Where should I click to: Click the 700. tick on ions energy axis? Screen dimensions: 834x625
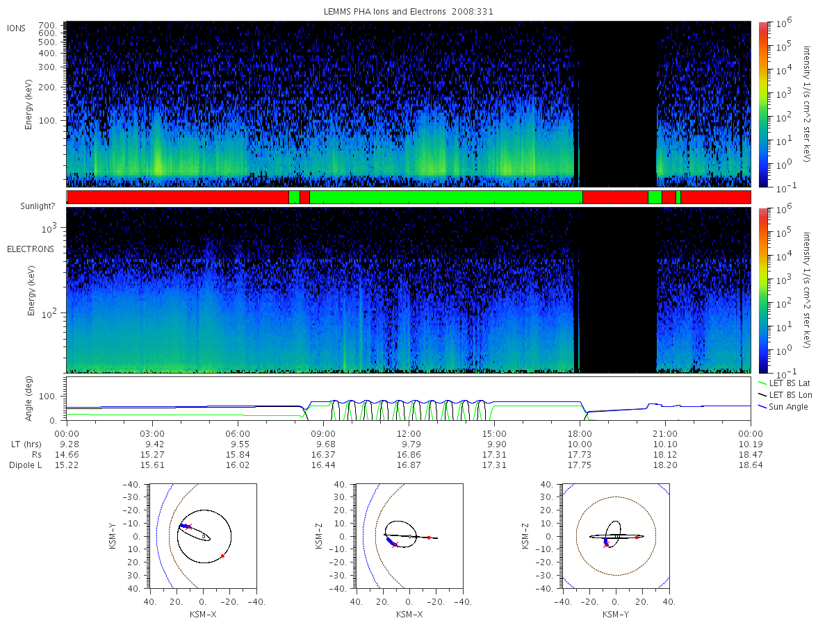47,24
